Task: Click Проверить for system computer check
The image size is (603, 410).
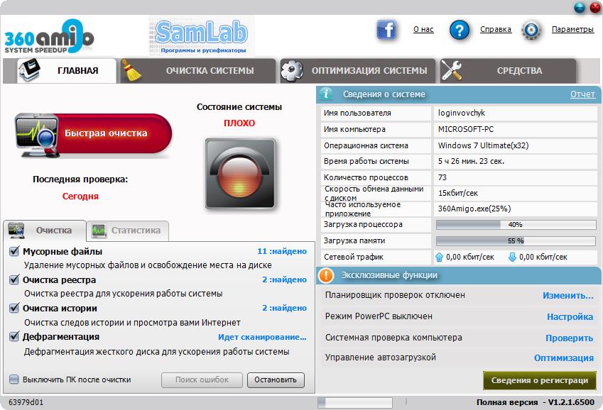Action: [570, 338]
